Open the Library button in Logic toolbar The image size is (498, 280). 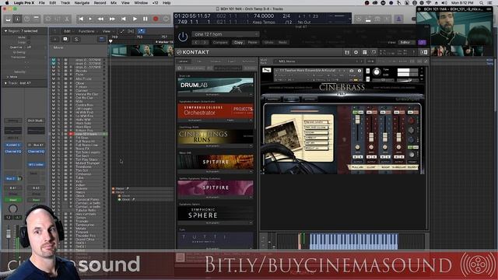pos(8,19)
